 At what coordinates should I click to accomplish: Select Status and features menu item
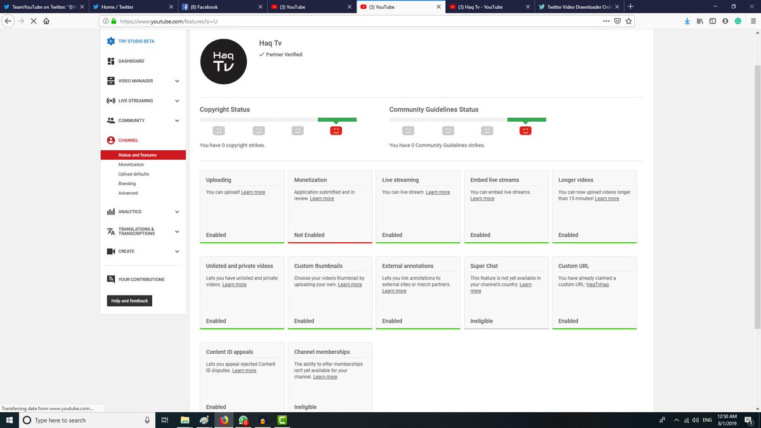(x=143, y=155)
